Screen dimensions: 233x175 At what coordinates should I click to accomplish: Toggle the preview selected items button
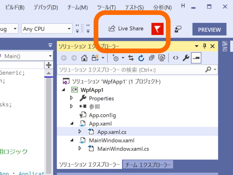196,58
